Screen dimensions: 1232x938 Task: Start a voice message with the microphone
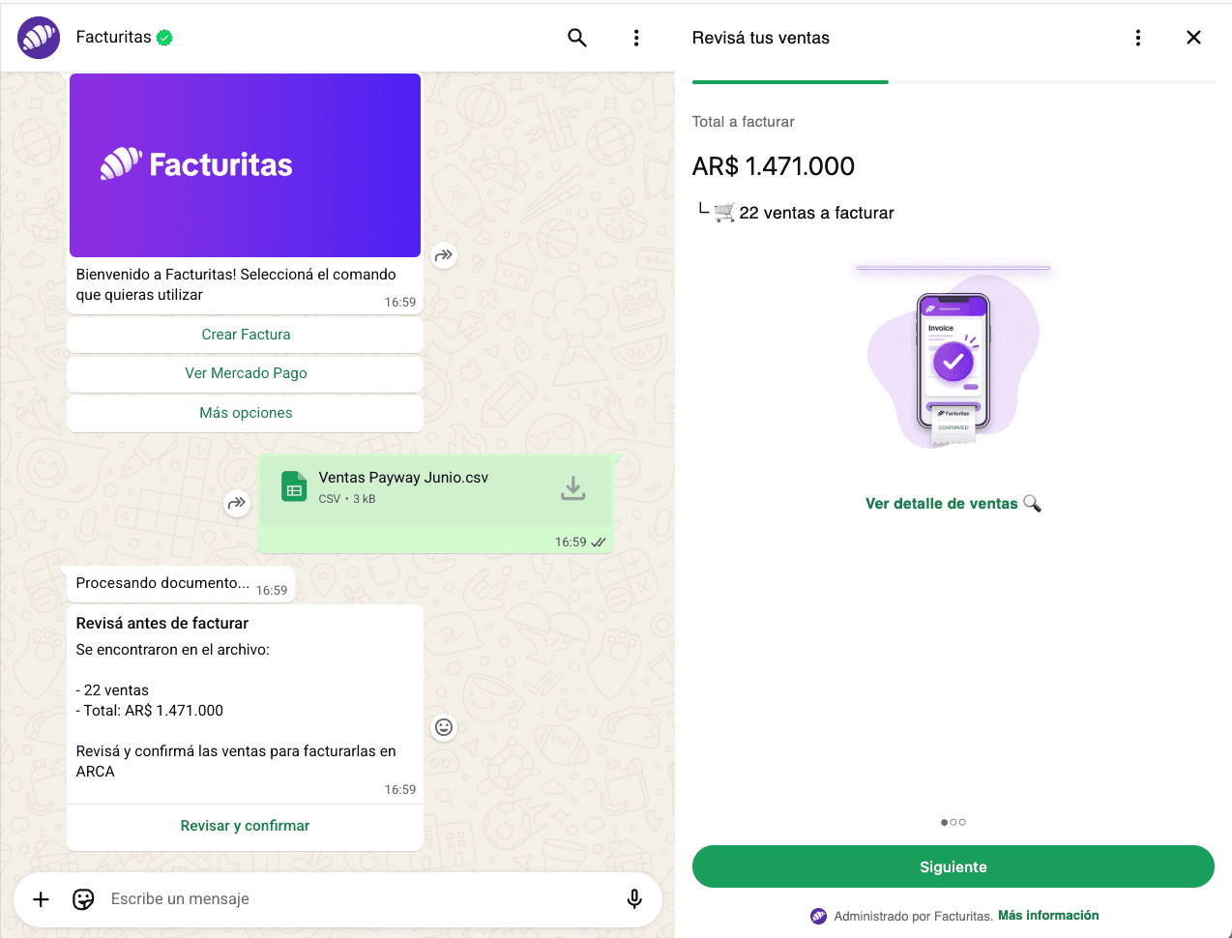tap(634, 899)
